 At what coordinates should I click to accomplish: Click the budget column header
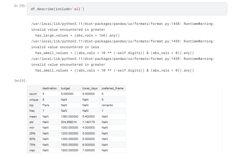click(x=65, y=88)
